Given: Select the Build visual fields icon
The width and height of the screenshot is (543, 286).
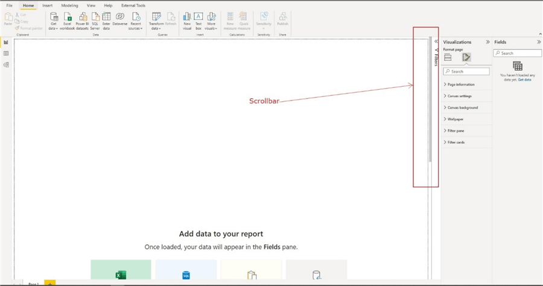Looking at the screenshot, I should tap(448, 57).
